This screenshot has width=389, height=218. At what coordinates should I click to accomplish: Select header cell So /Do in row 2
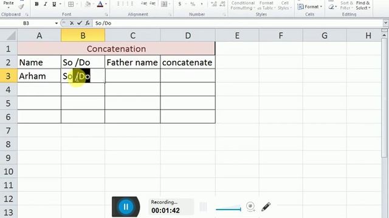[83, 62]
